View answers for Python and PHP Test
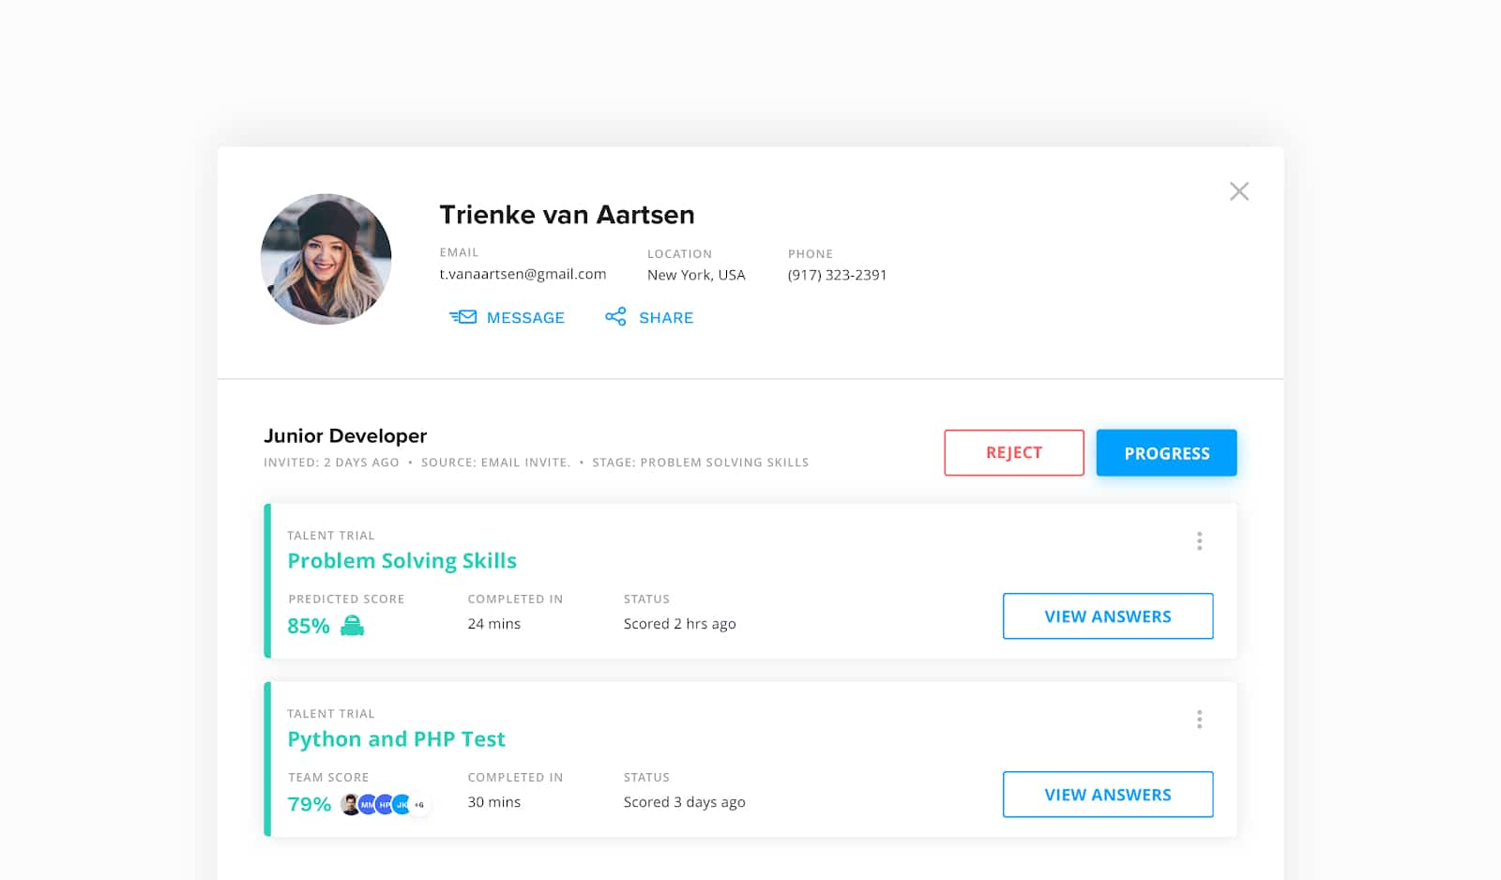 click(1108, 794)
